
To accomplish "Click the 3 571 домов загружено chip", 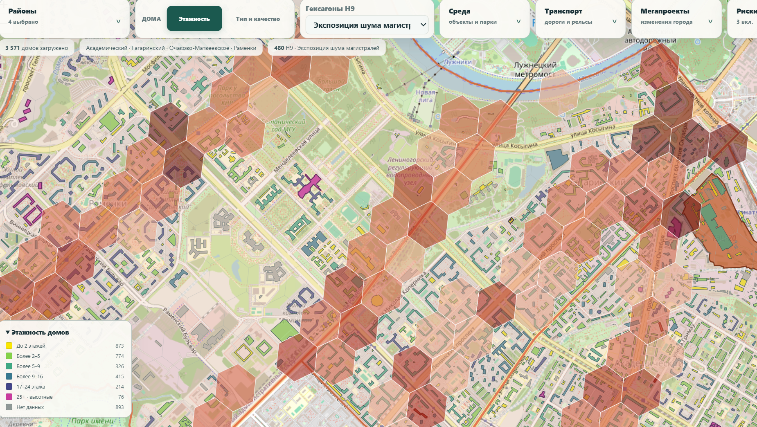I will (x=37, y=48).
